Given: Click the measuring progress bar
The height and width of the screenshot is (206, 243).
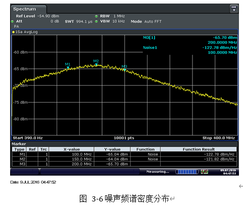Looking at the screenshot, I should pos(187,172).
